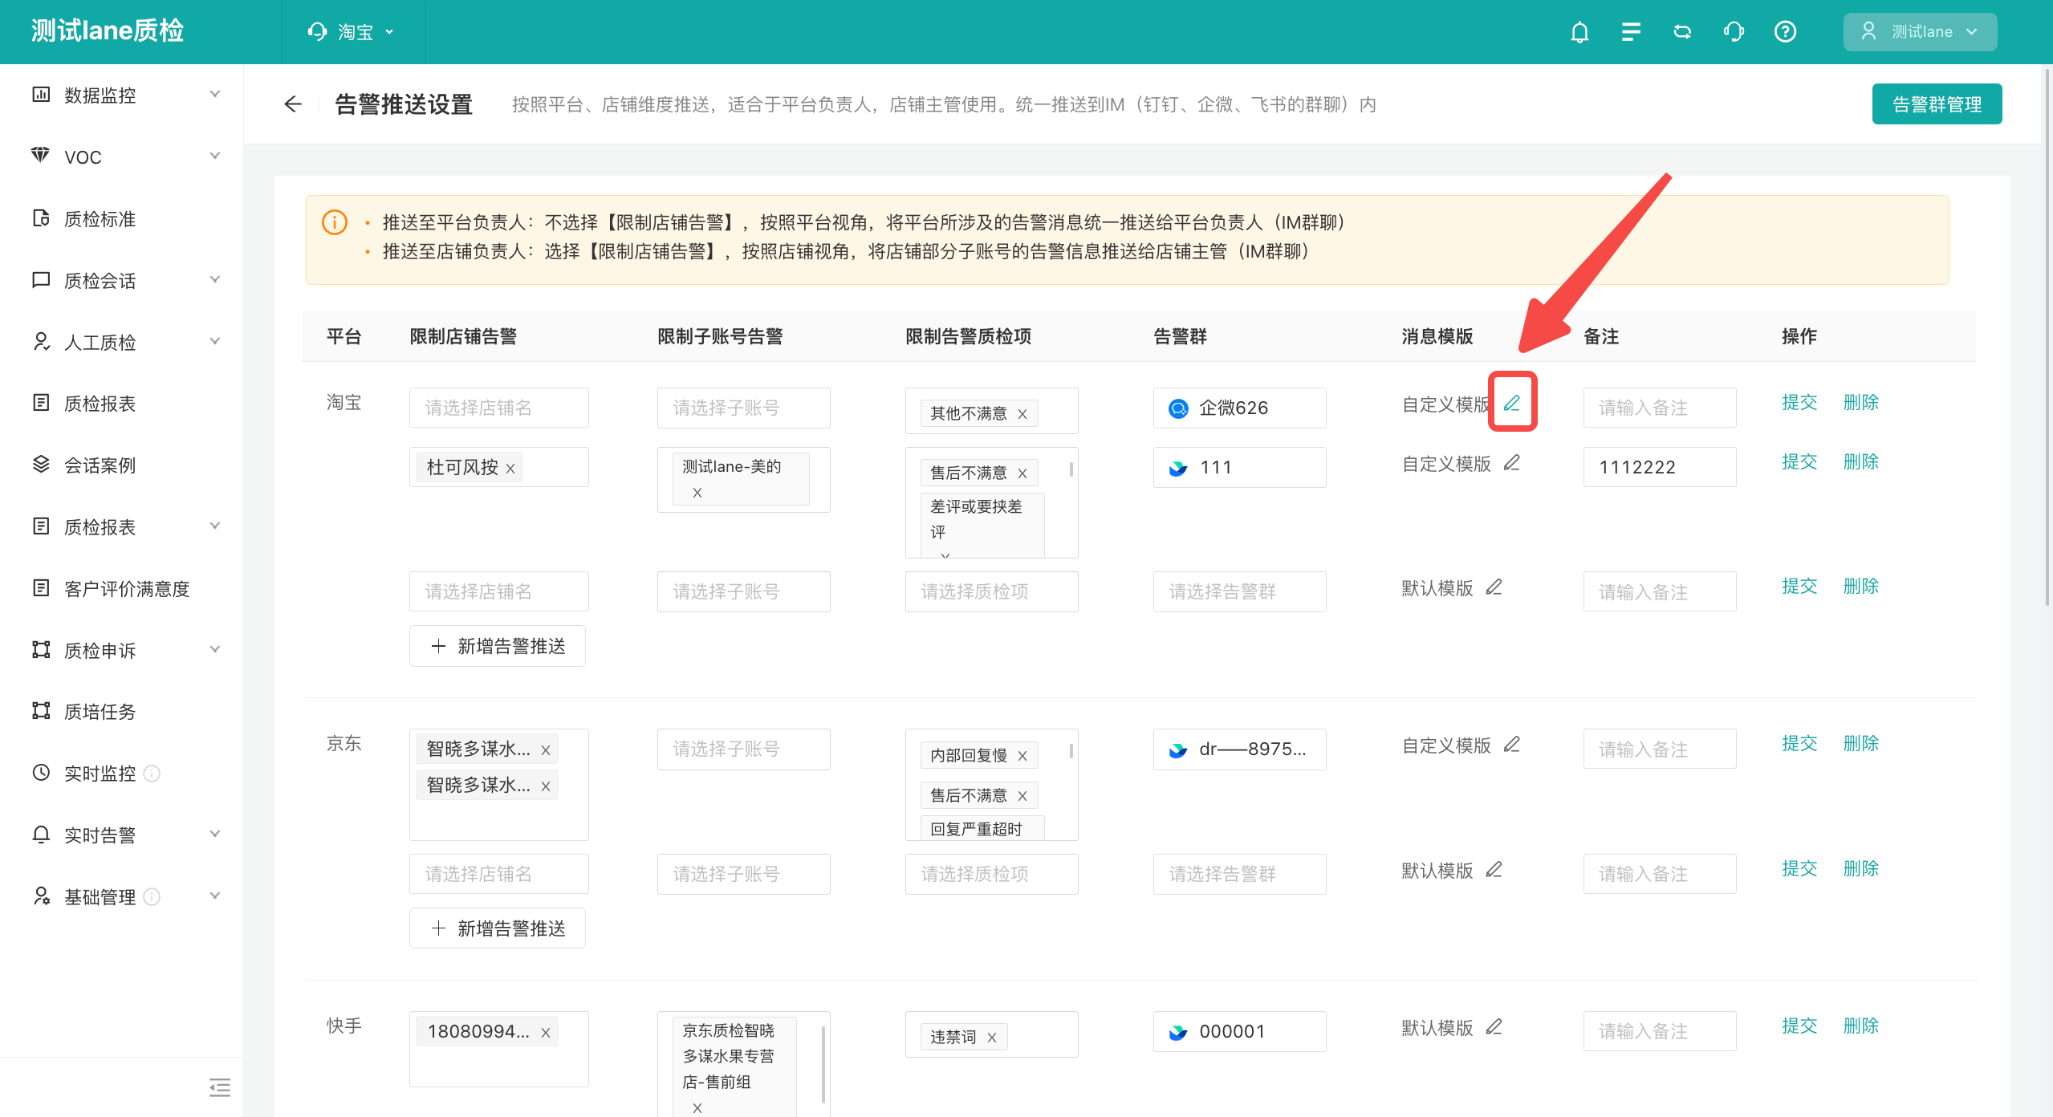Viewport: 2053px width, 1117px height.
Task: Remove the 测试lane-美的 sub-account tag
Action: 697,493
